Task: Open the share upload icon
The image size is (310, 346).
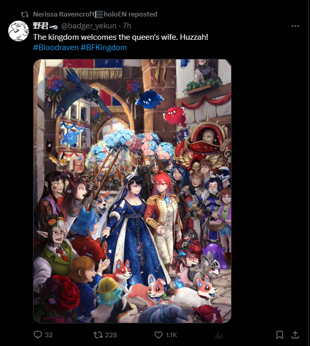Action: [x=295, y=335]
